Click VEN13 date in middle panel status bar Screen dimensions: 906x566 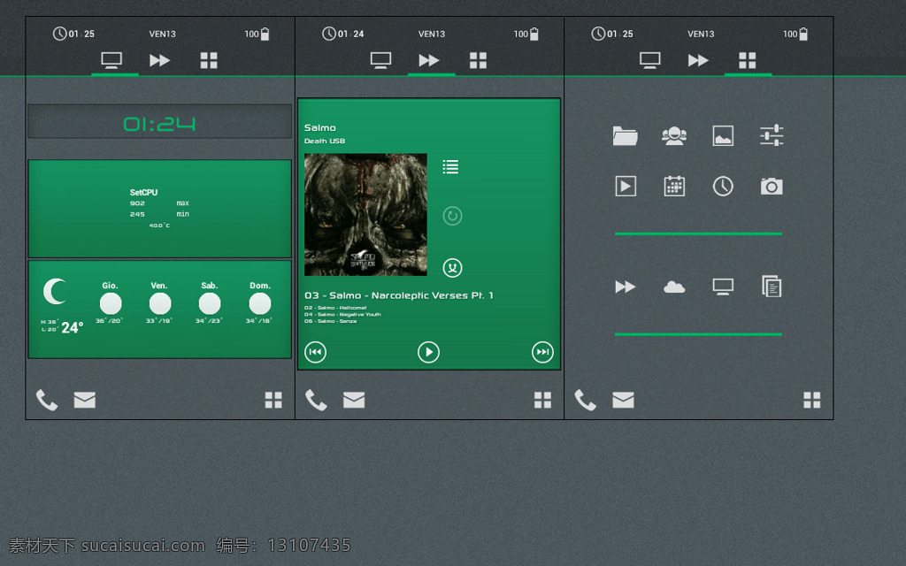(432, 34)
